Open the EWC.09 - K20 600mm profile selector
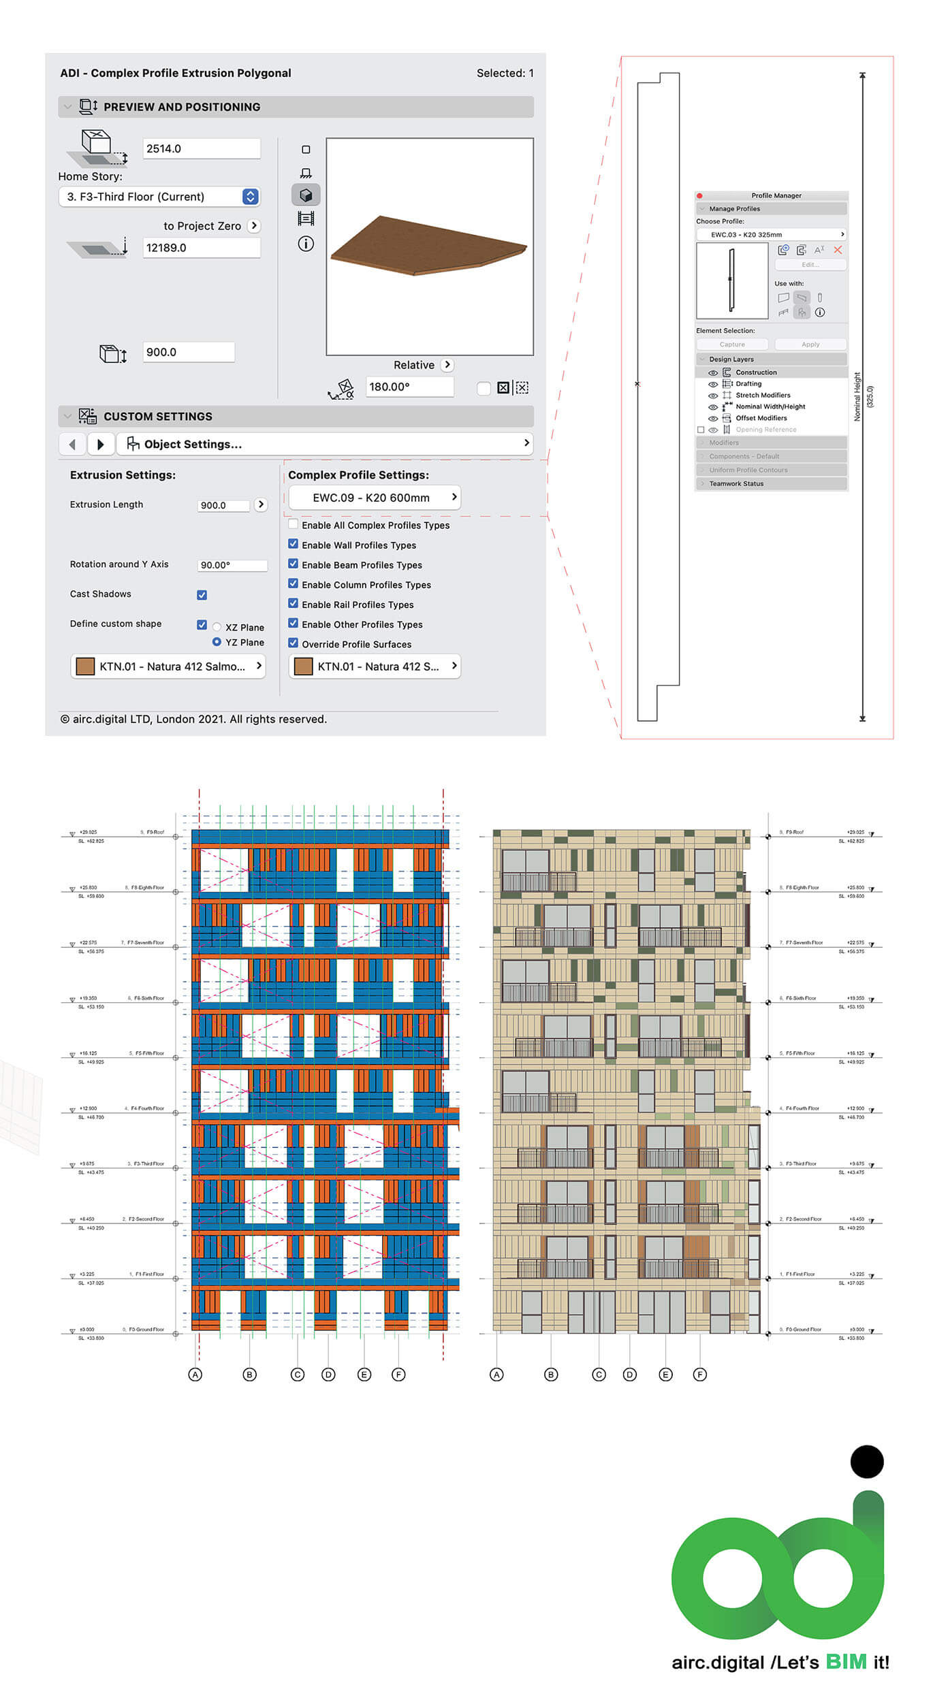This screenshot has width=933, height=1702. [x=375, y=498]
